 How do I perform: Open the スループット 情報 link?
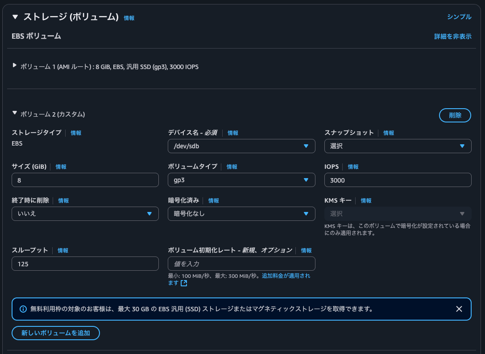click(x=63, y=250)
